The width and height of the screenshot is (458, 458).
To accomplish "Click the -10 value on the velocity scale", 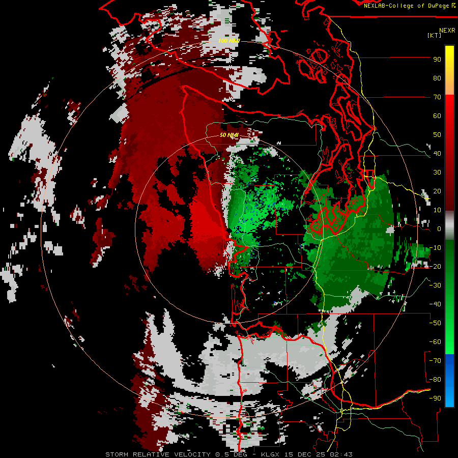I will coord(435,248).
